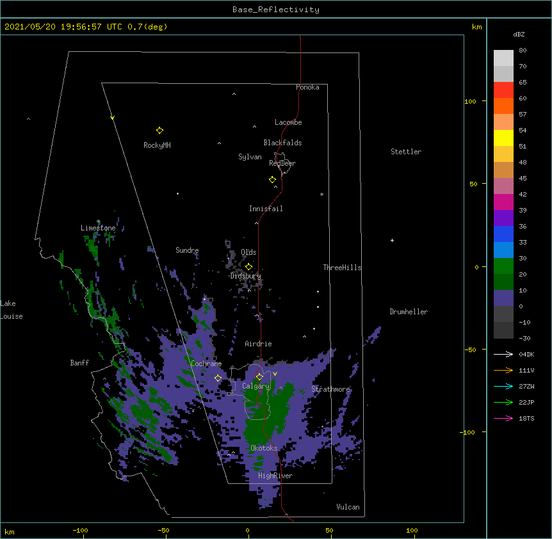
Task: Click the yellow station marker near Olds
Action: click(248, 267)
